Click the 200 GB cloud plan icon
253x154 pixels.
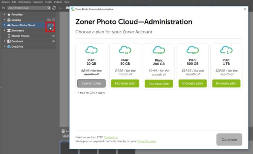[159, 50]
